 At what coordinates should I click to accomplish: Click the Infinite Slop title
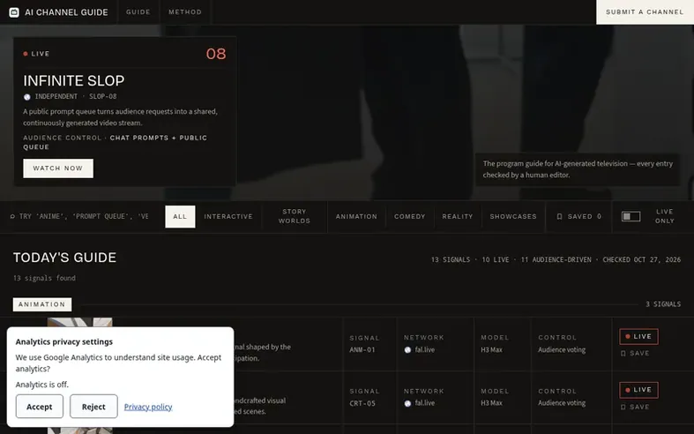click(x=74, y=80)
